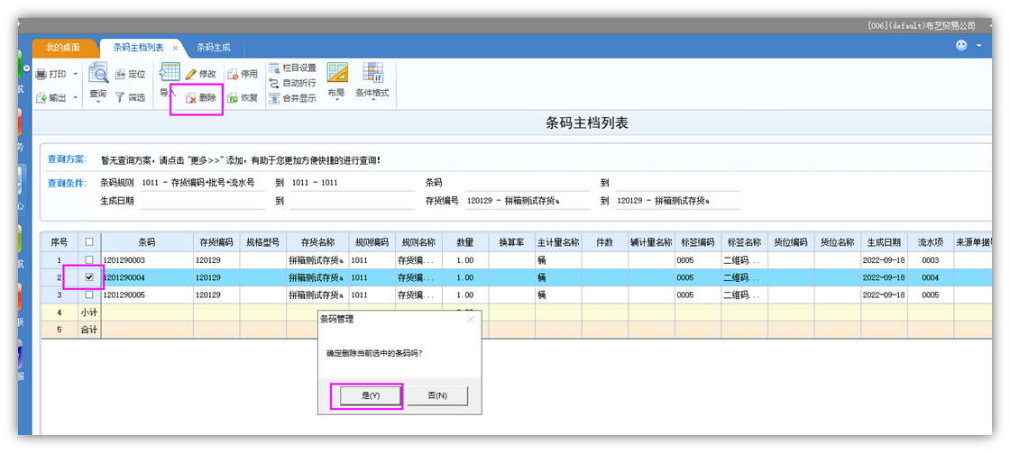Expand the 条件格式 dropdown arrow
1010x453 pixels.
click(x=373, y=102)
